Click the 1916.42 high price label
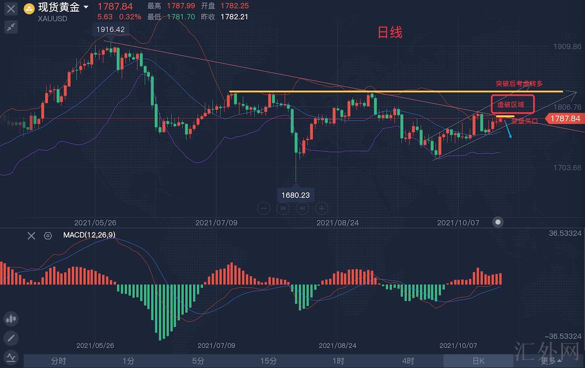This screenshot has width=585, height=368. tap(110, 30)
